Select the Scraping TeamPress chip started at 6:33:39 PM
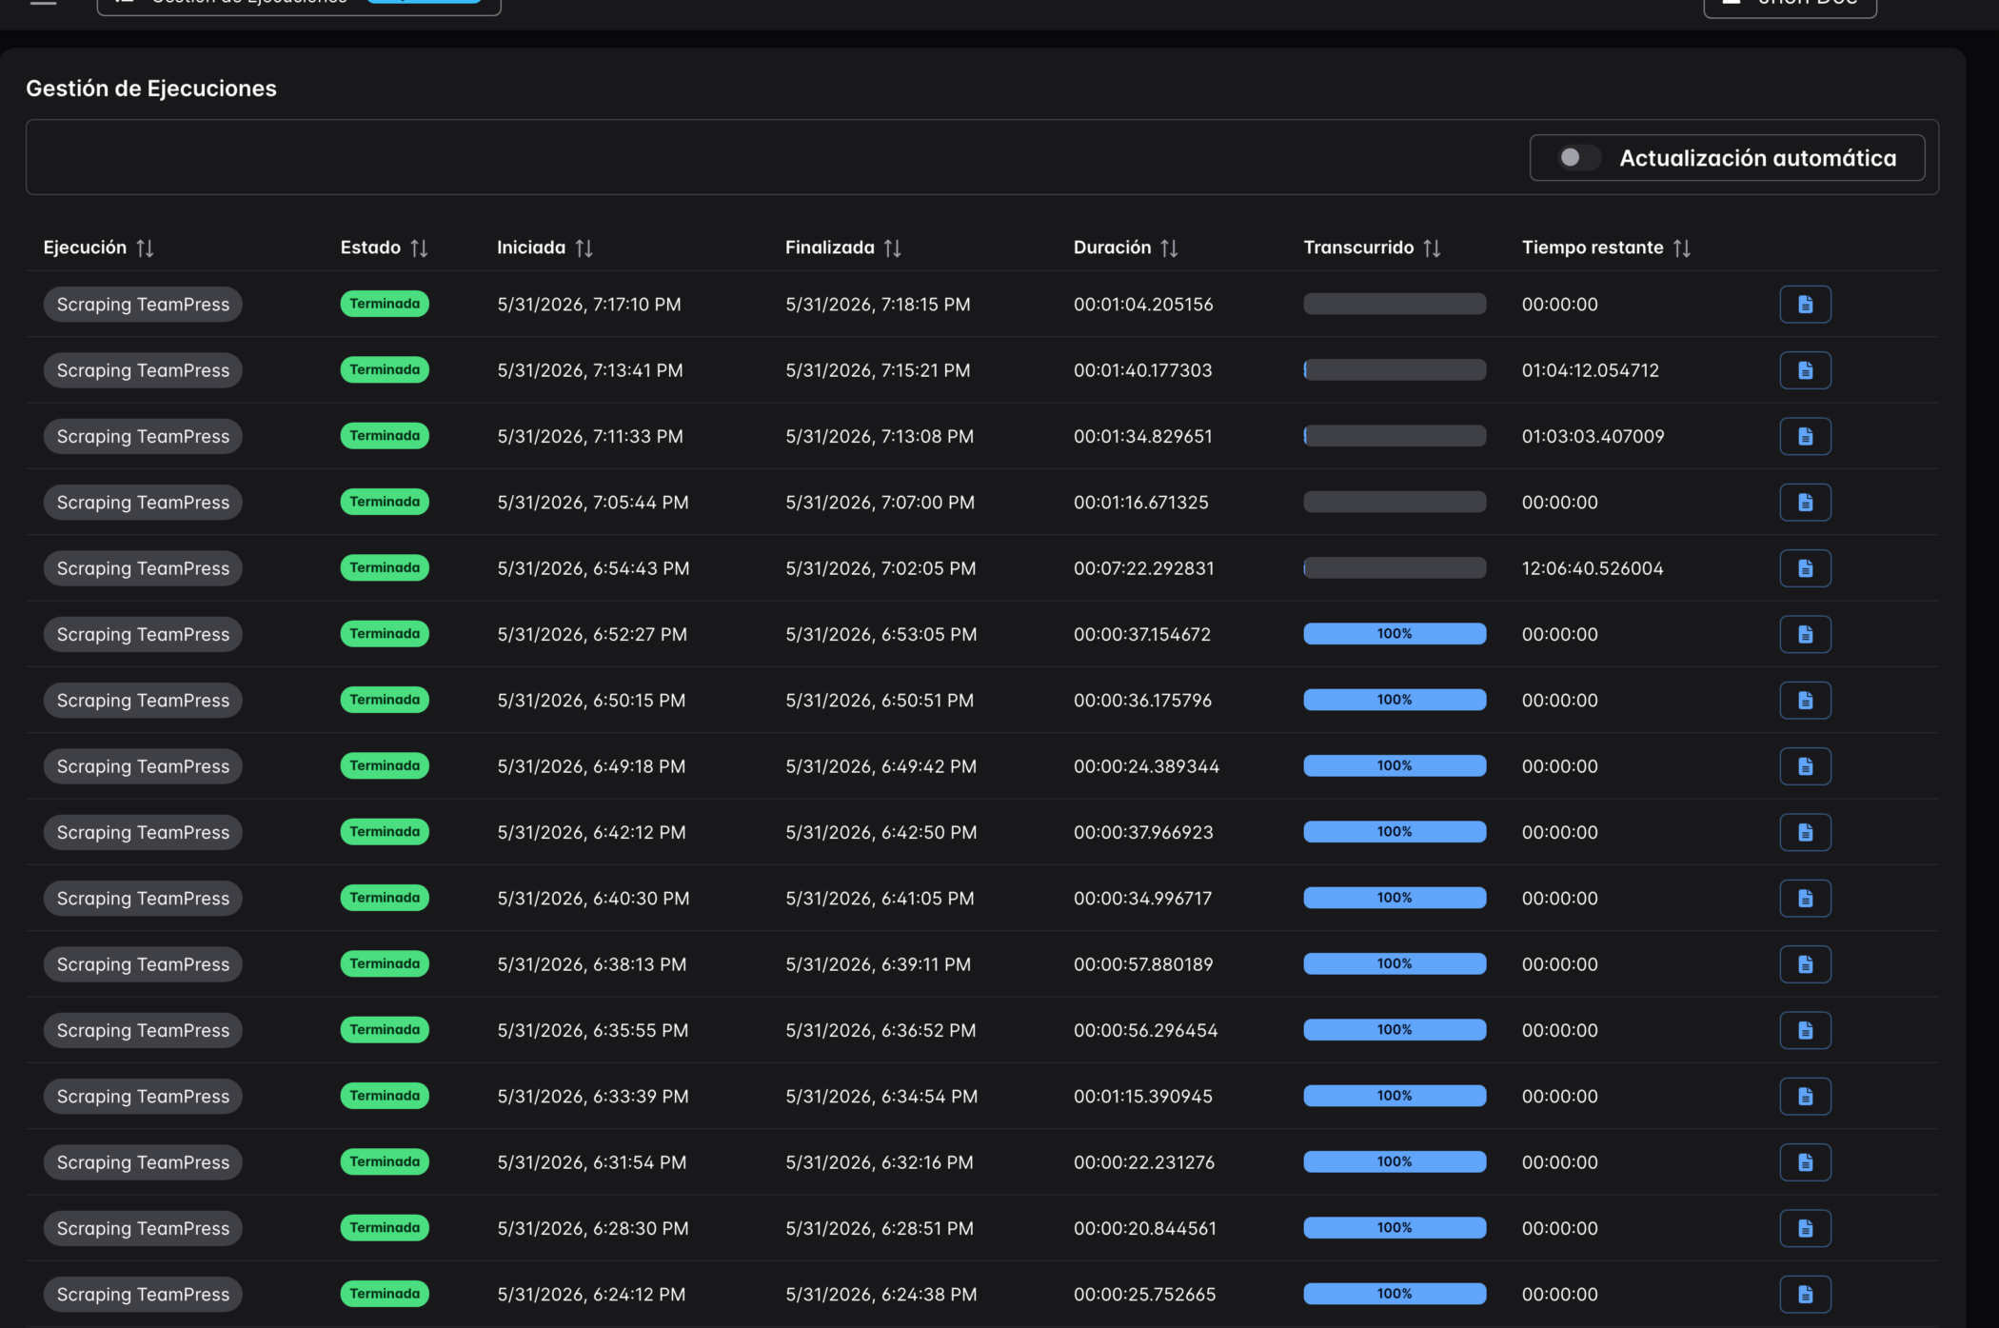 point(143,1097)
